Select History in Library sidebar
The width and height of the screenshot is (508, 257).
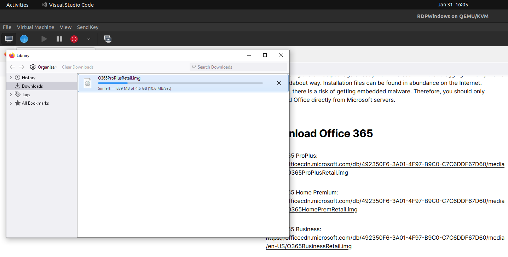(28, 78)
